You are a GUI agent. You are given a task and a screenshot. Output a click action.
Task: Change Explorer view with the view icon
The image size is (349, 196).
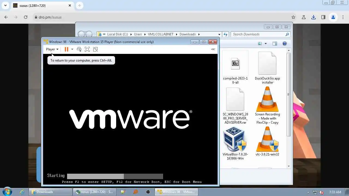(x=260, y=44)
